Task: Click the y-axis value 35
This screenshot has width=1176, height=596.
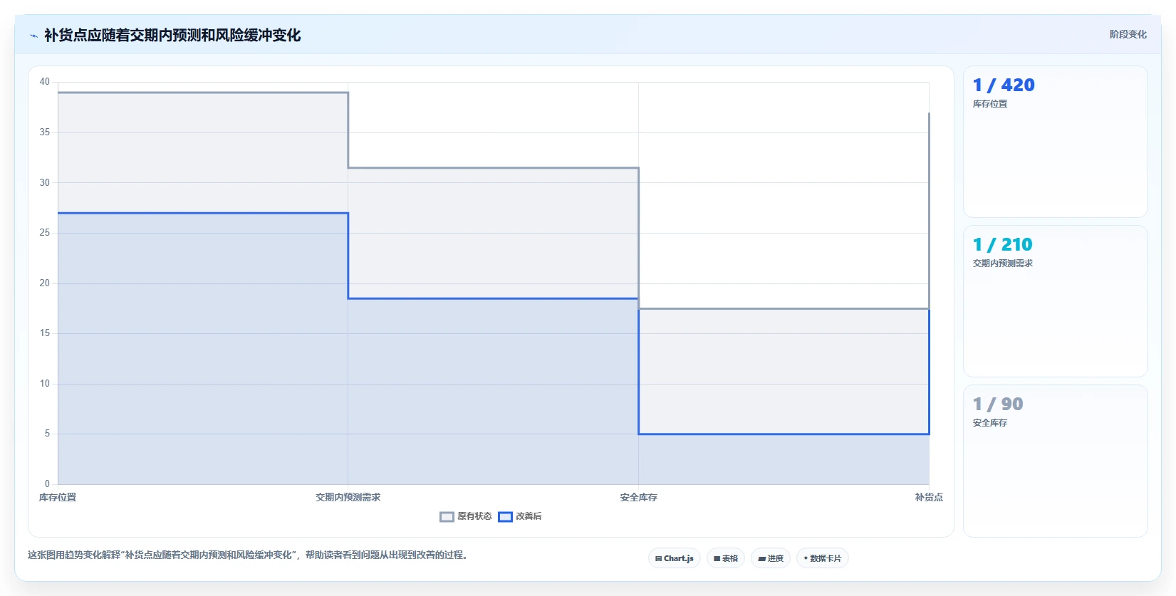Action: [x=45, y=132]
